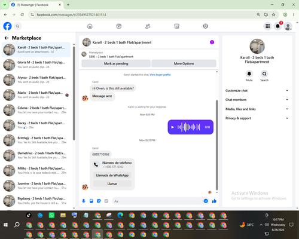This screenshot has width=299, height=239.
Task: Click the Facebook logo icon
Action: pyautogui.click(x=7, y=26)
